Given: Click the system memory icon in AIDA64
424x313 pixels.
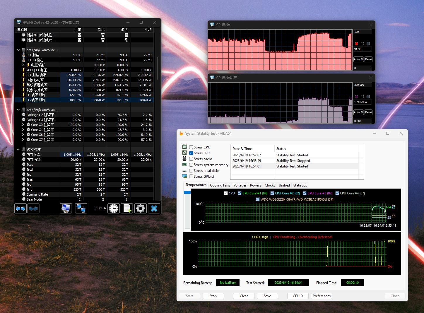Looking at the screenshot, I should coord(184,165).
